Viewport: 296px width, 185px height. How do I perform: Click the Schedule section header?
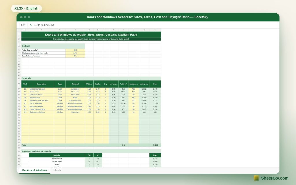coord(91,78)
